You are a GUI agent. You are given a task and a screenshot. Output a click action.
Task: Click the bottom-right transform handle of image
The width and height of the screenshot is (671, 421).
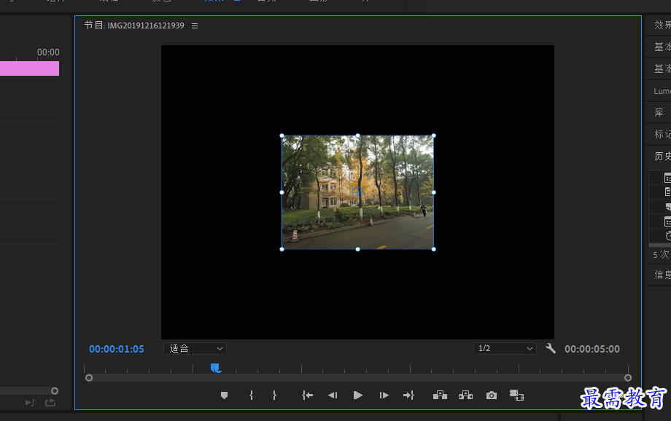click(433, 249)
